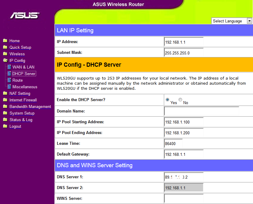Select Yes to enable DHCP Server
Screen dimensions: 253x204
tap(167, 99)
